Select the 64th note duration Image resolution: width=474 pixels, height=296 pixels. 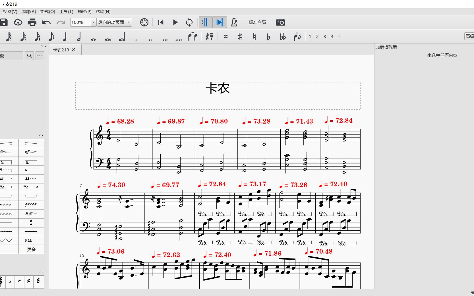coord(9,37)
